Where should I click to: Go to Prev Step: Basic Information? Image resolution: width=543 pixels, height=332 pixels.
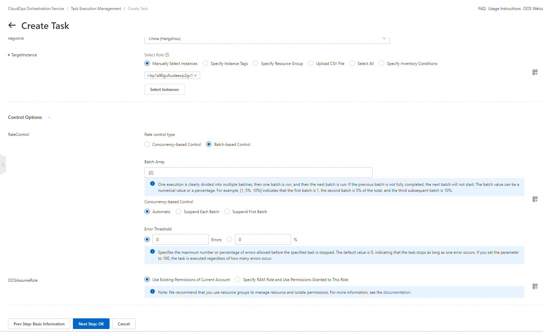pos(39,324)
